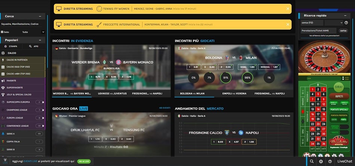This screenshot has height=166, width=355.
Task: Select Milan 2 odds 2.05
Action: pos(225,67)
